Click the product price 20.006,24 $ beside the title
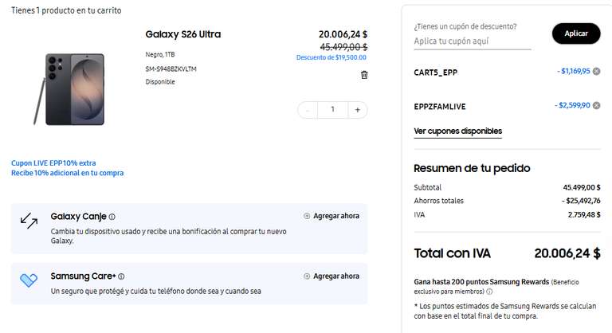 coord(343,34)
